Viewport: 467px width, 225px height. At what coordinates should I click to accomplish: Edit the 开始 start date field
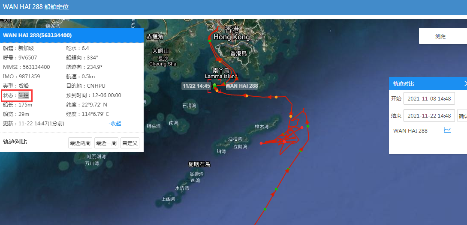pyautogui.click(x=429, y=98)
